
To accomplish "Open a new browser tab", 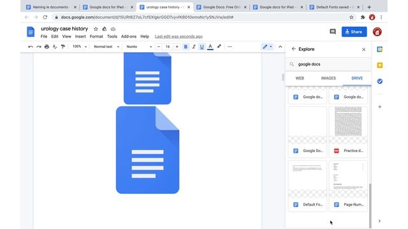I will (369, 7).
